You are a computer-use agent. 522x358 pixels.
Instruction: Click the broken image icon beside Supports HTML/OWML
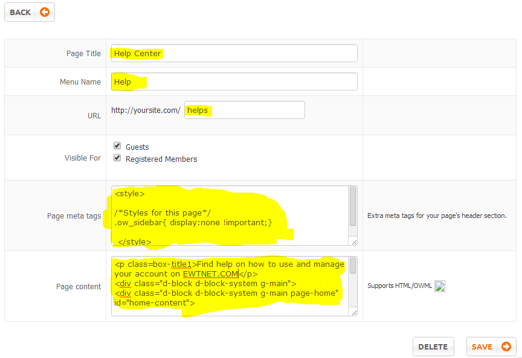[440, 286]
